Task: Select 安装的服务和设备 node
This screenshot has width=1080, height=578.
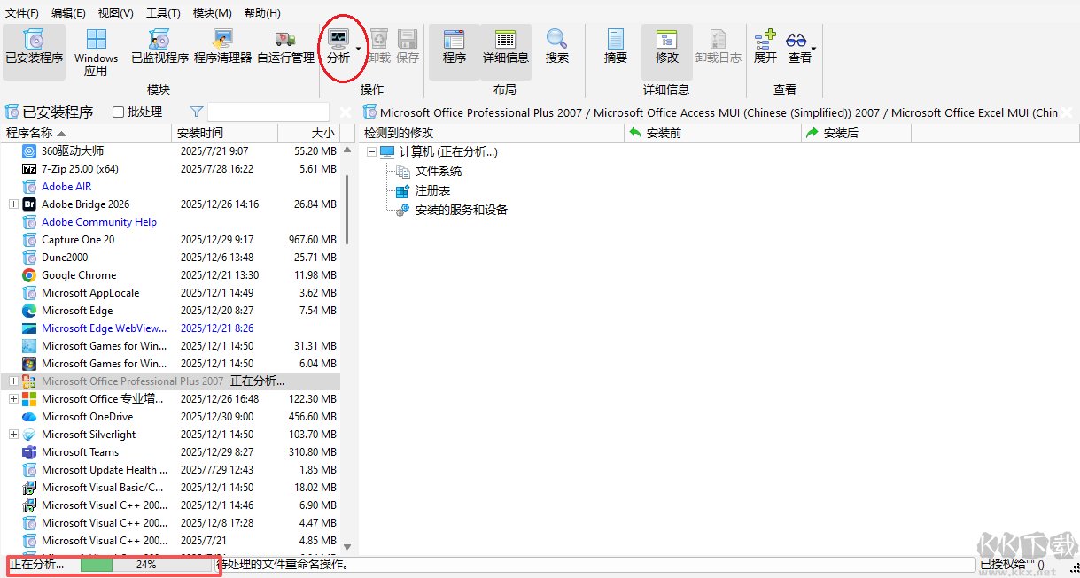Action: coord(461,210)
